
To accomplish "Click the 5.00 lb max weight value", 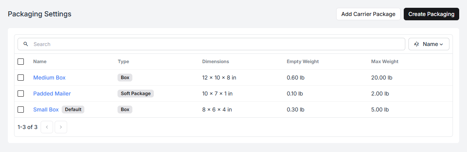I will (380, 110).
